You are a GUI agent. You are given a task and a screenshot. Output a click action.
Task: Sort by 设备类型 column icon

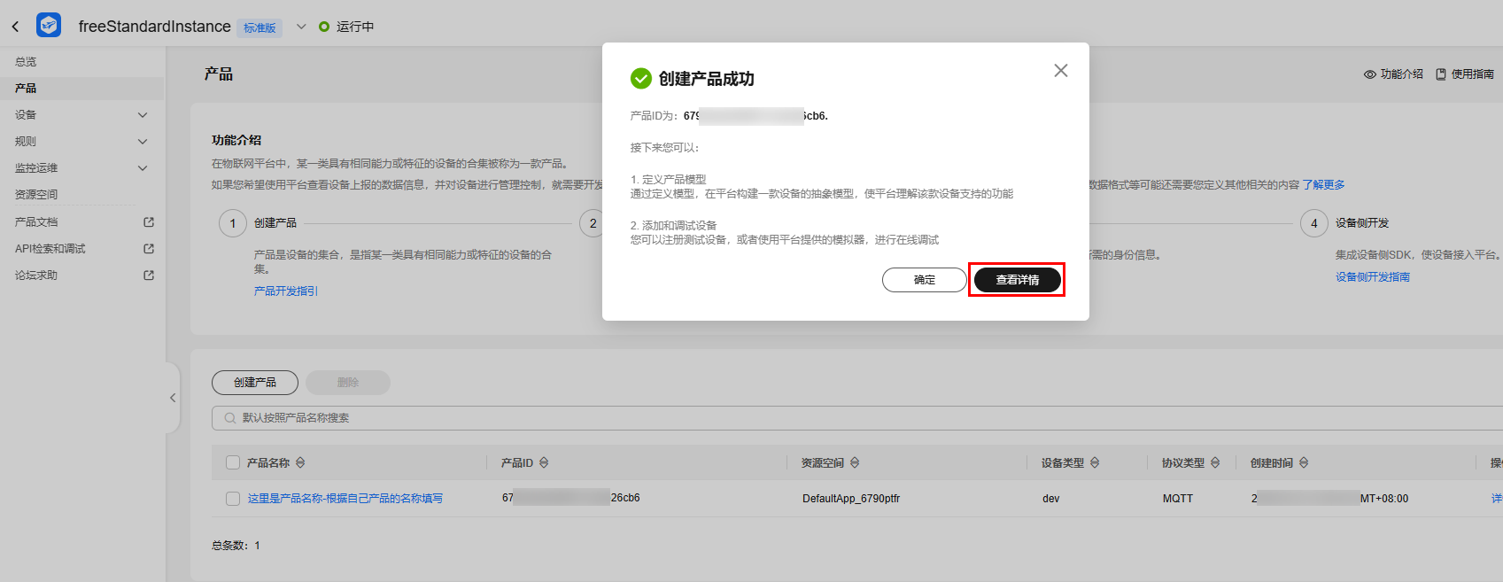(x=1095, y=463)
